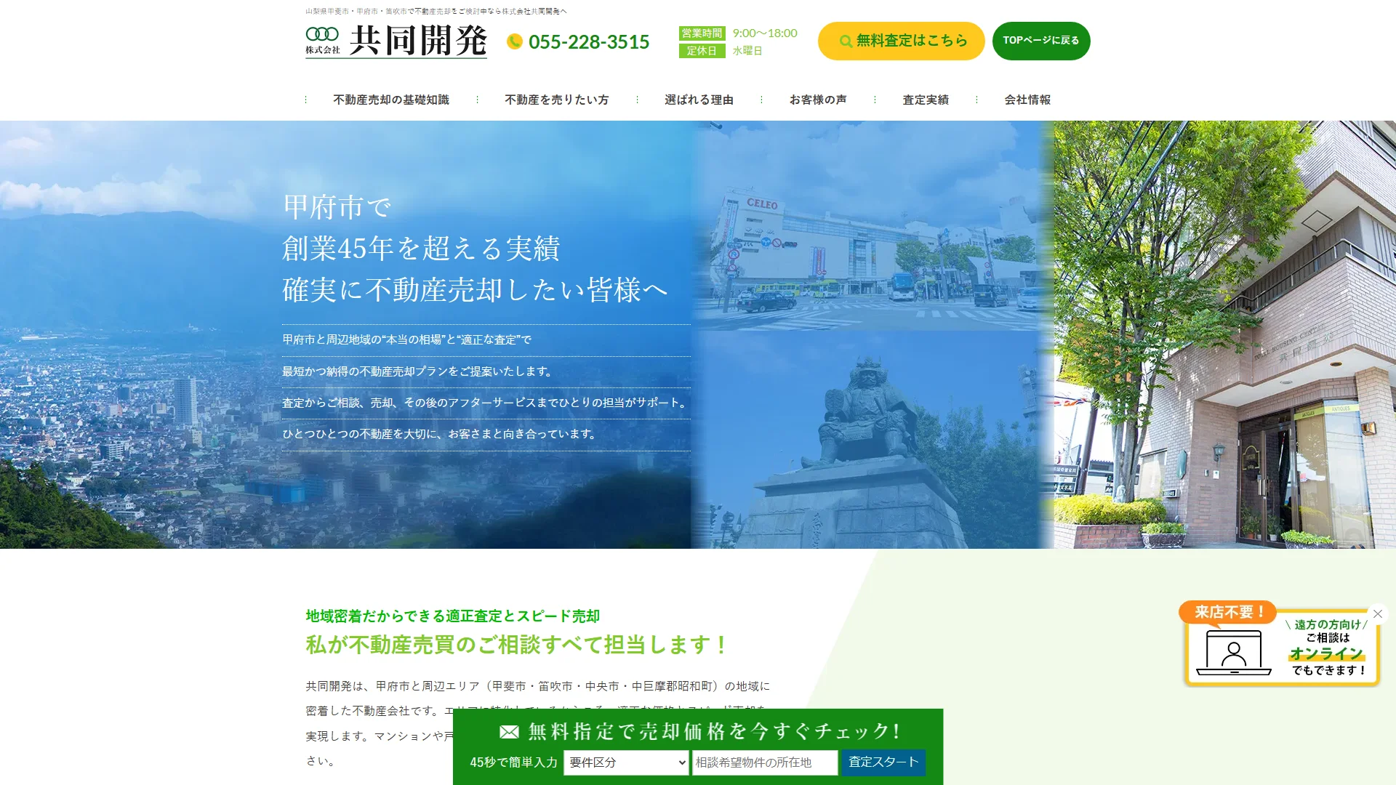1396x785 pixels.
Task: Expand the 要件区分 dropdown
Action: (x=626, y=762)
